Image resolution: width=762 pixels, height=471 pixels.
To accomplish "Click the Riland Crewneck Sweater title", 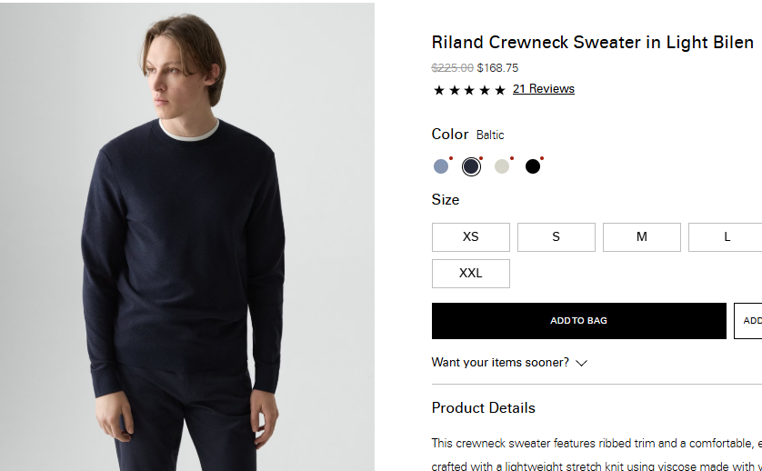I will click(x=592, y=43).
